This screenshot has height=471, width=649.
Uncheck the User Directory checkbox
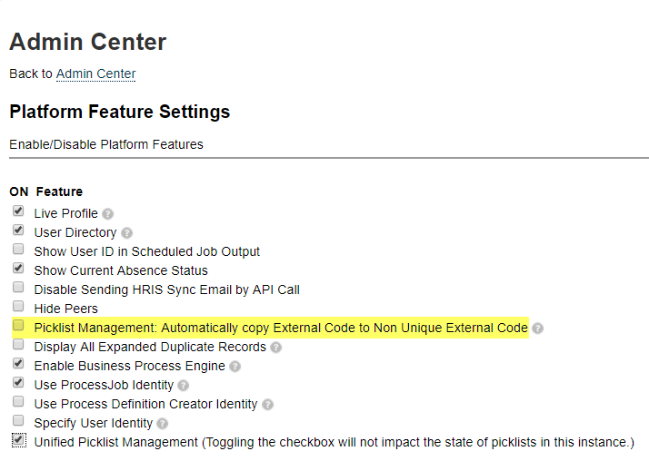pyautogui.click(x=18, y=230)
